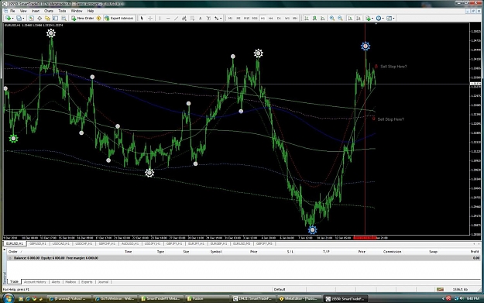The width and height of the screenshot is (484, 303).
Task: Open the File menu
Action: [12, 11]
